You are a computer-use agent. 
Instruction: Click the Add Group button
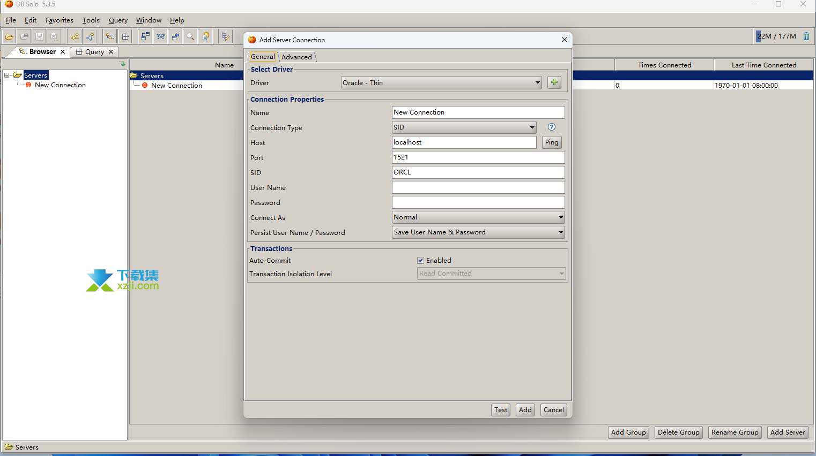click(628, 432)
